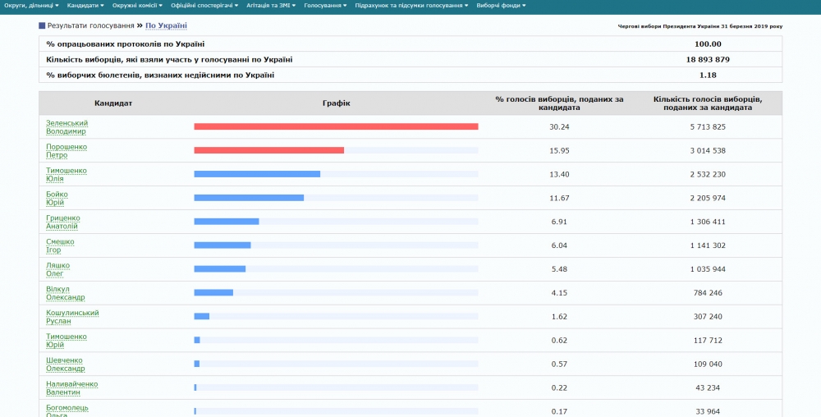The width and height of the screenshot is (821, 417).
Task: Expand Підрахунок та підсумки голосування menu
Action: [x=411, y=5]
